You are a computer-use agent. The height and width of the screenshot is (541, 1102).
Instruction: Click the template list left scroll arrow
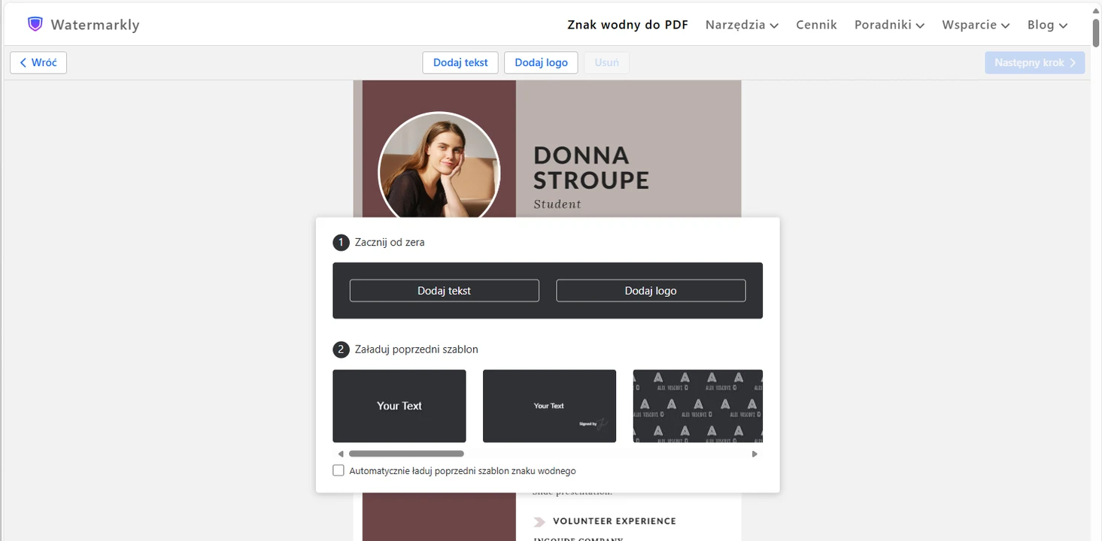click(x=341, y=454)
